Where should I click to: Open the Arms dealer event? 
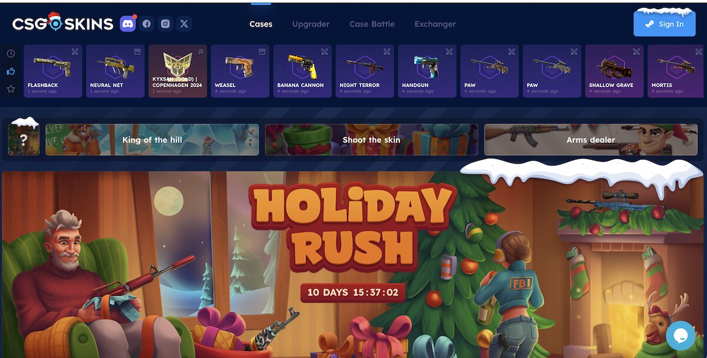(591, 140)
